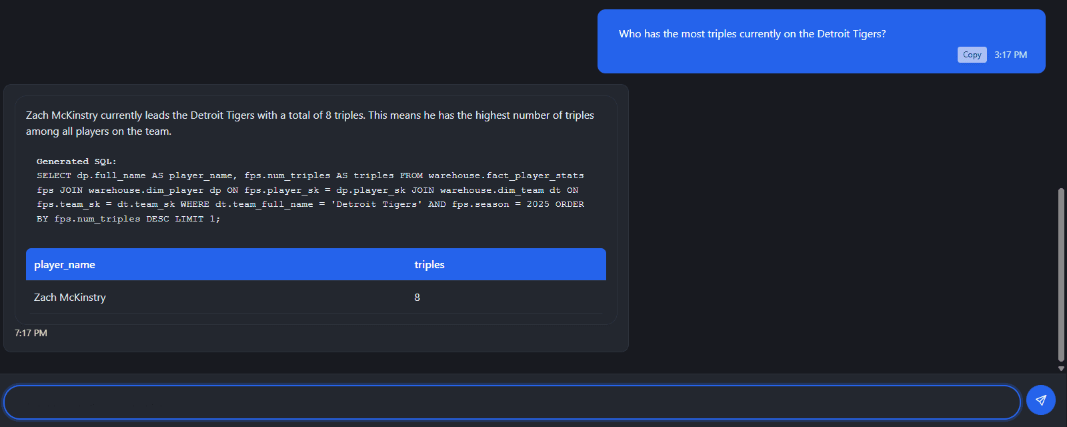The width and height of the screenshot is (1067, 427).
Task: Click the Zach McKinstry table cell
Action: (x=70, y=298)
